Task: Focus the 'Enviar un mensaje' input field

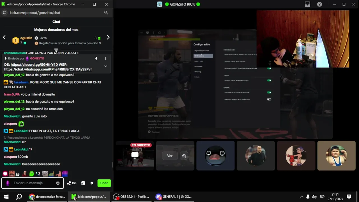Action: click(x=32, y=183)
